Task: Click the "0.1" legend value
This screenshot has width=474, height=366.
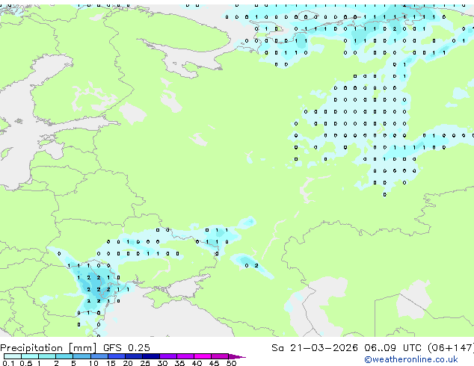Action: click(8, 363)
